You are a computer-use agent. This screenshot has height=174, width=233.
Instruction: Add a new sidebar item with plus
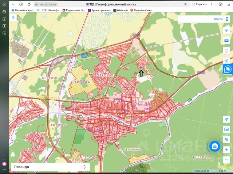point(4,155)
